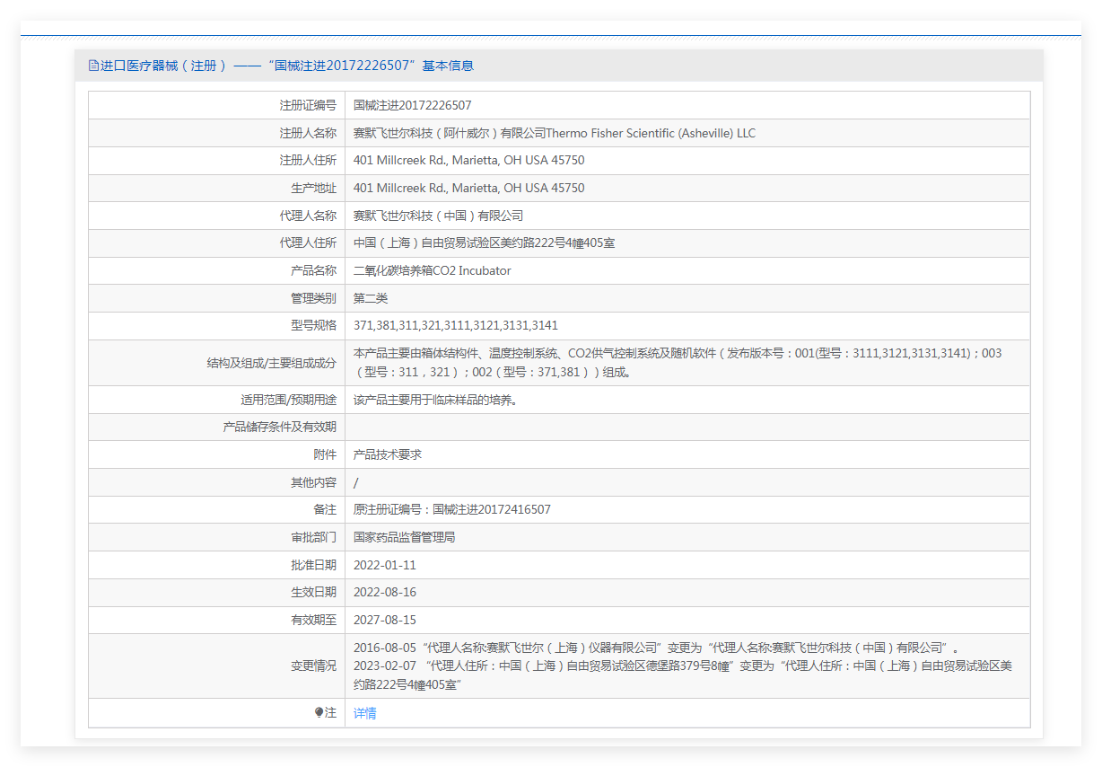1102x767 pixels.
Task: Select attachment value 产品技术要求
Action: click(x=388, y=454)
